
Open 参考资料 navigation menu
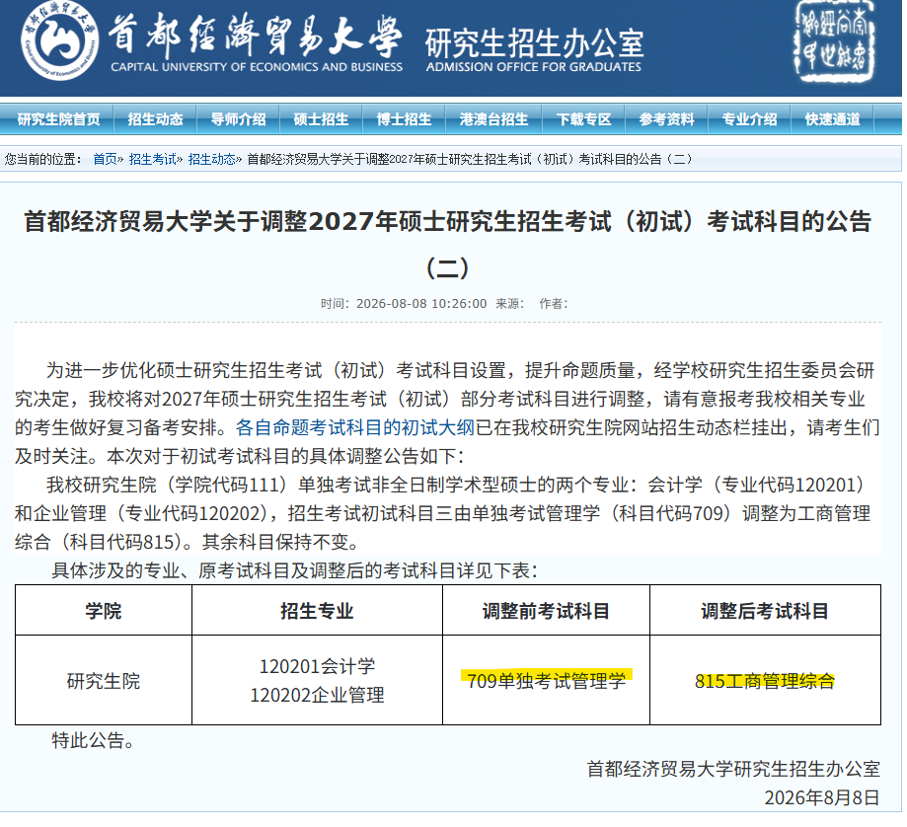click(666, 119)
